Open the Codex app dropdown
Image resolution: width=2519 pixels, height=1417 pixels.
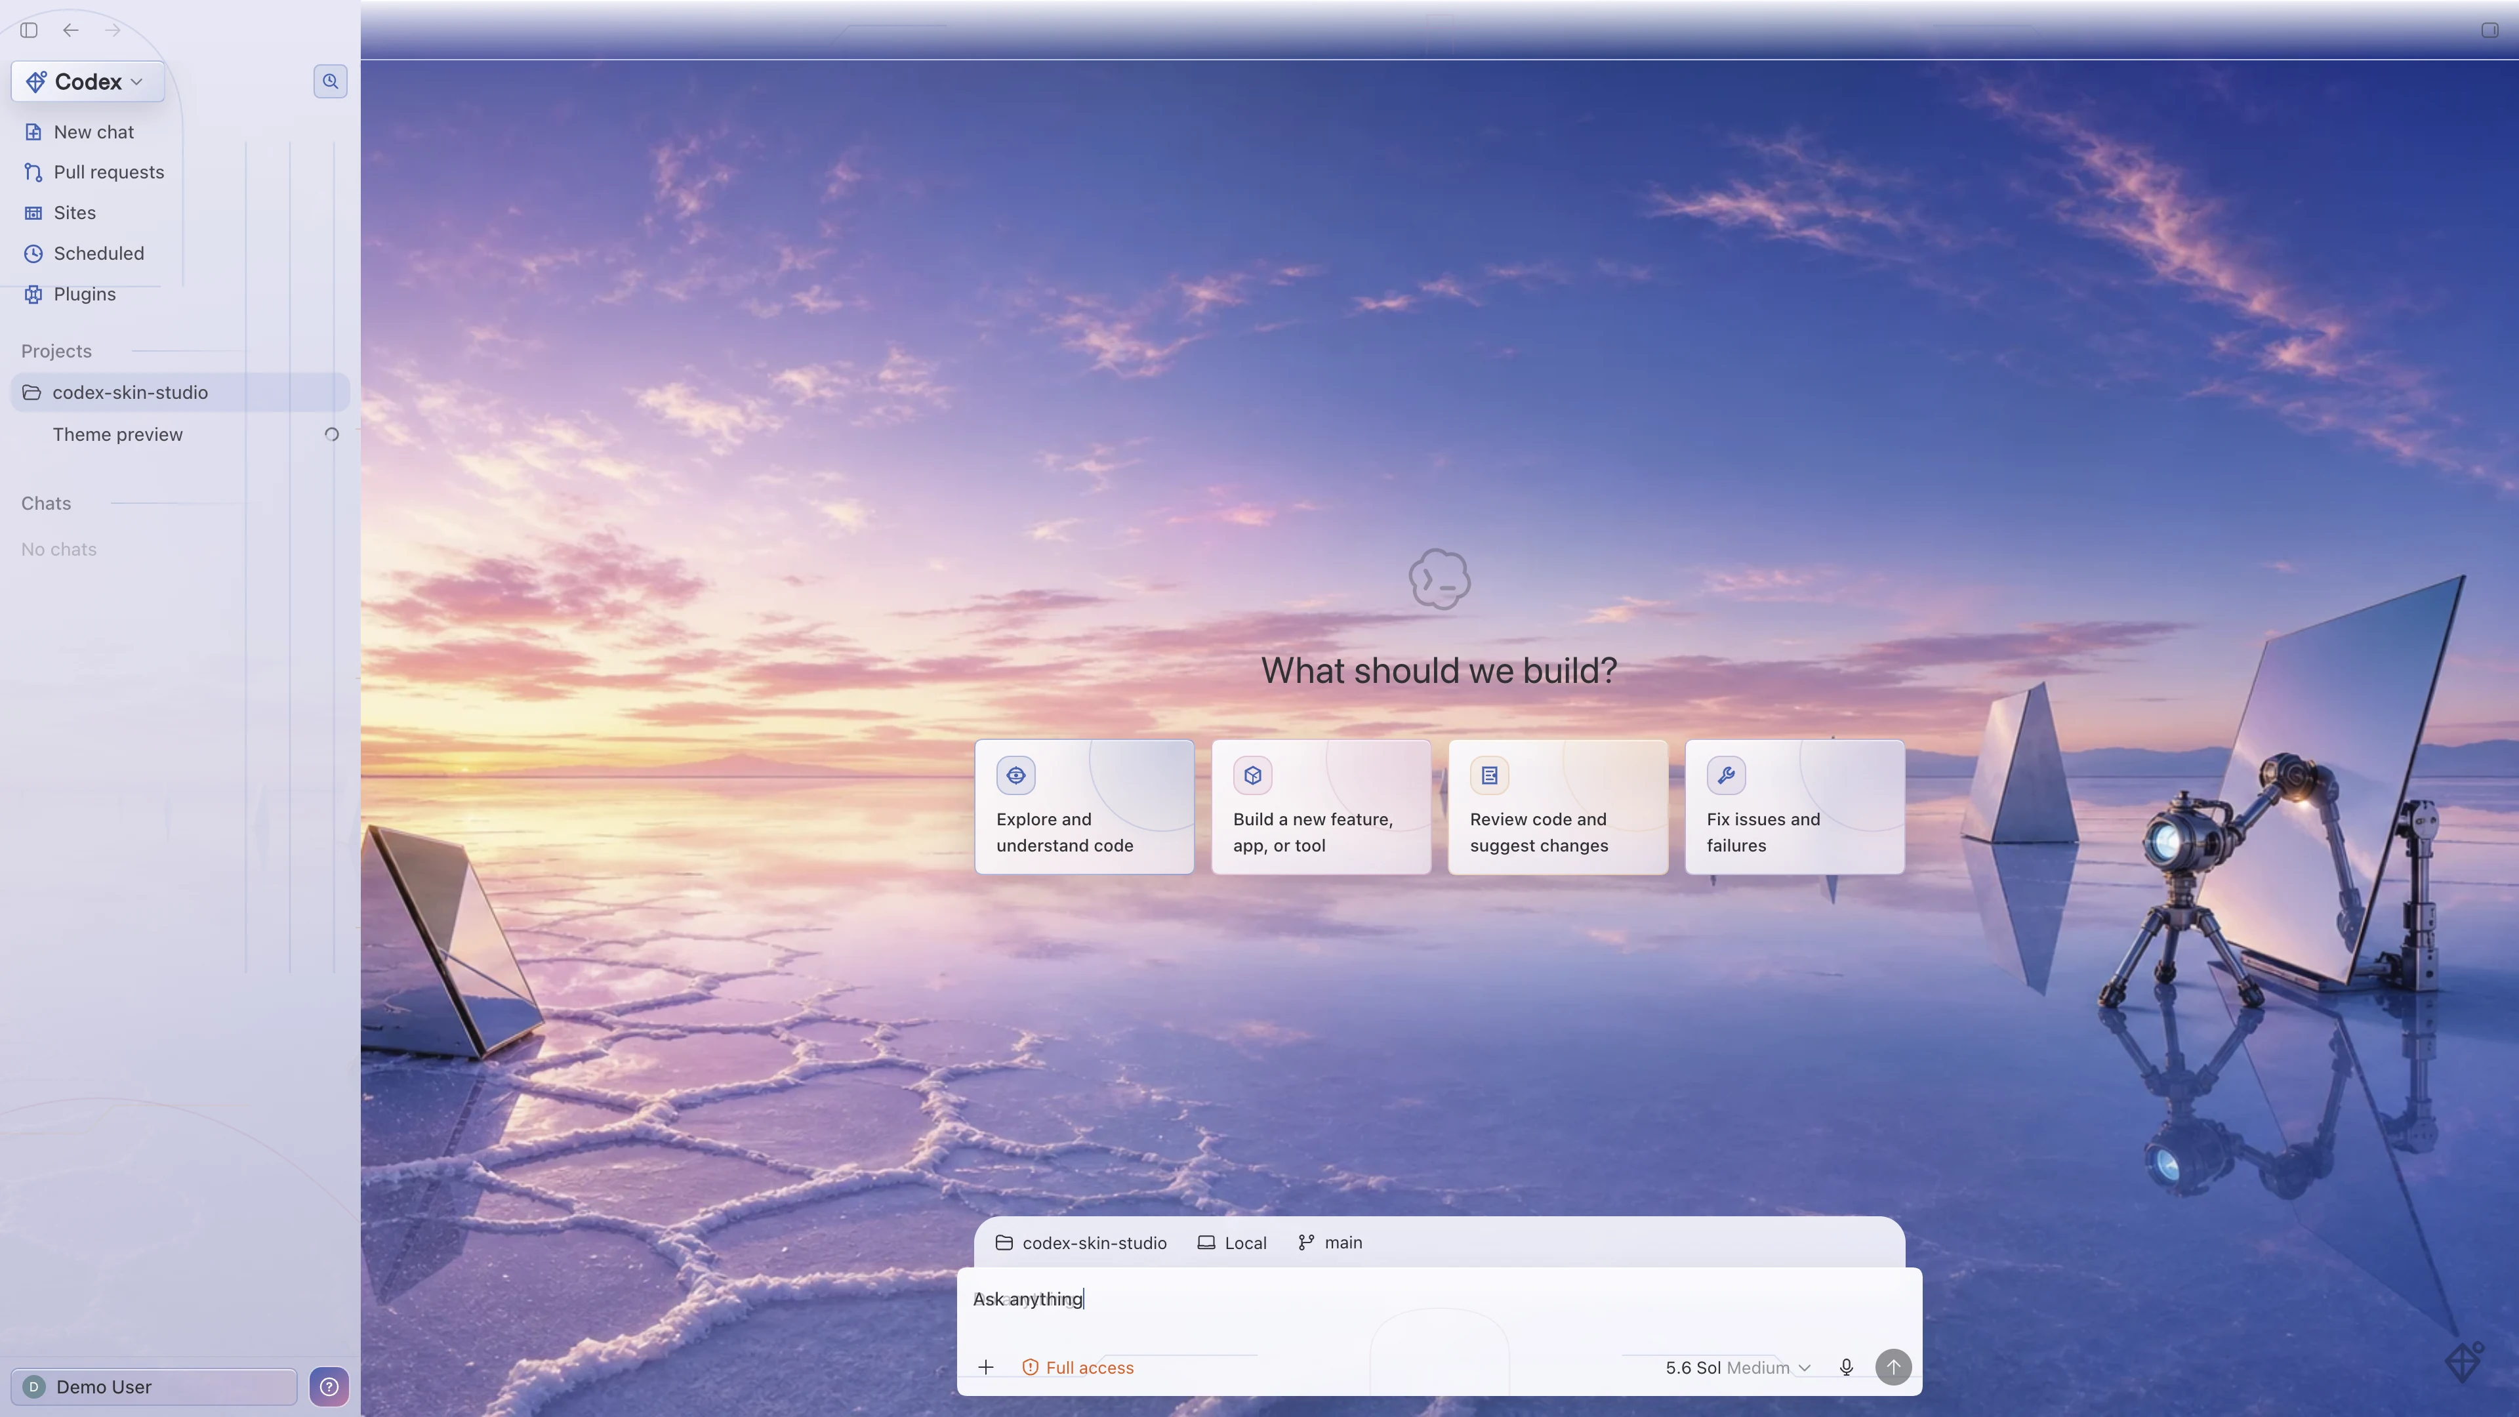87,82
